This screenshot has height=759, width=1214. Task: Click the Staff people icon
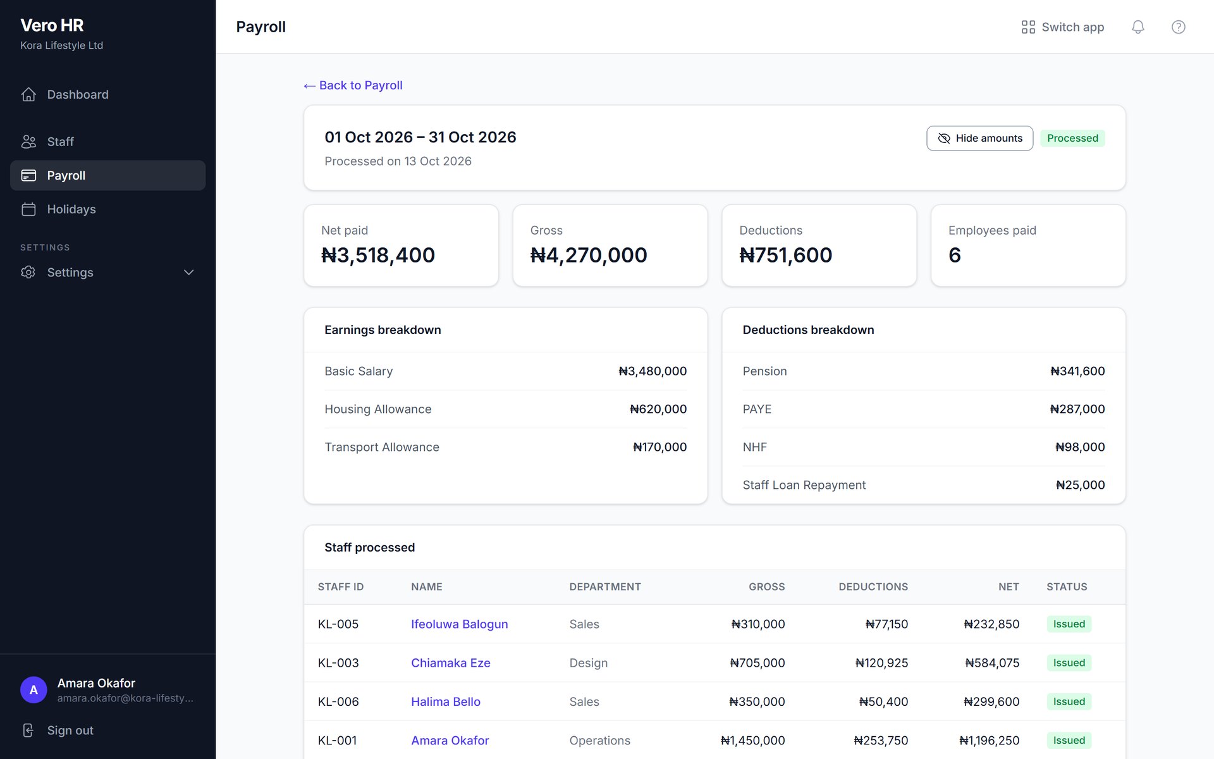click(x=28, y=142)
